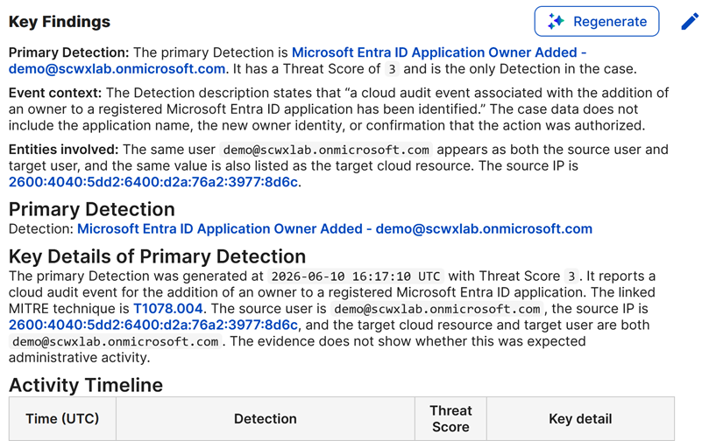
Task: Click the Regenerate button
Action: click(x=596, y=22)
